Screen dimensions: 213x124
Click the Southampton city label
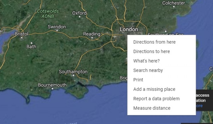point(73,72)
